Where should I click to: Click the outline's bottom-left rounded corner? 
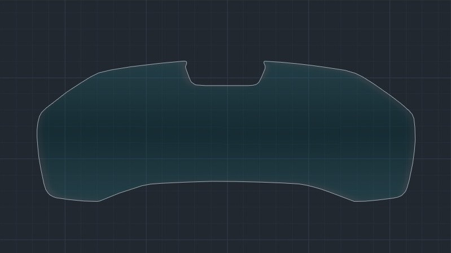click(50, 194)
